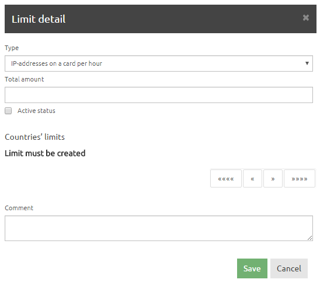Jump to last page of countries' limits

300,179
